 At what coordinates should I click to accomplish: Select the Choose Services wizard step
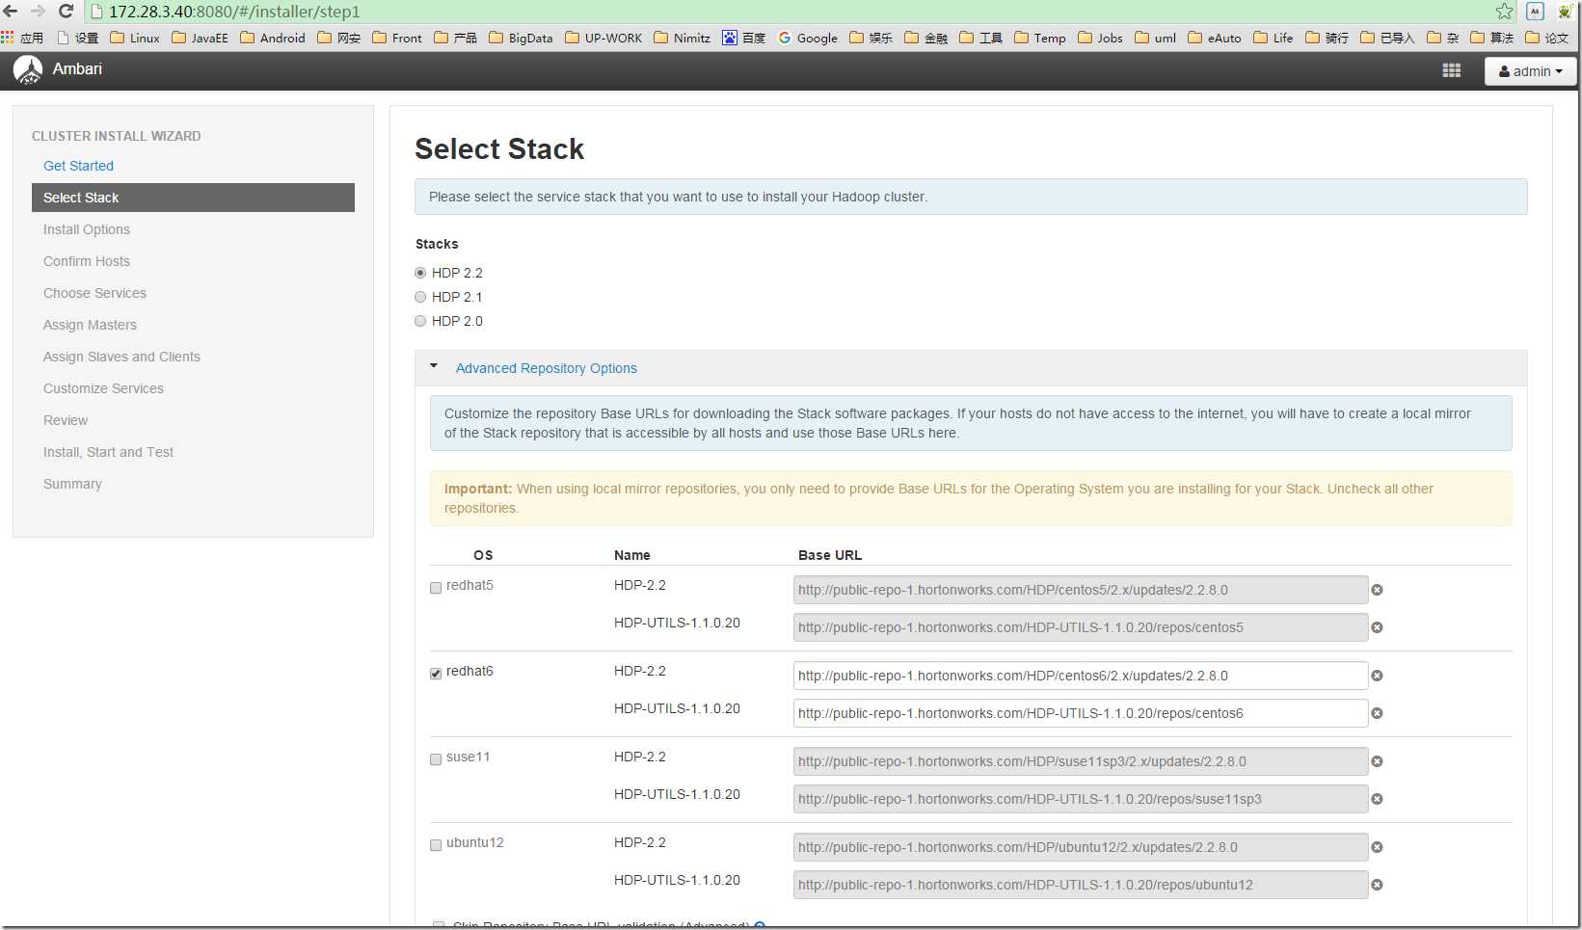point(94,293)
